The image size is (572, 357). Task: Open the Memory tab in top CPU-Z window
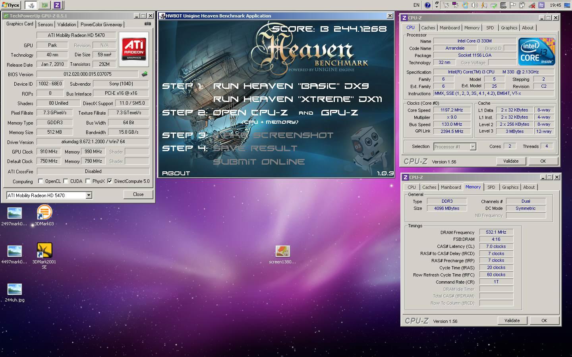[x=472, y=28]
